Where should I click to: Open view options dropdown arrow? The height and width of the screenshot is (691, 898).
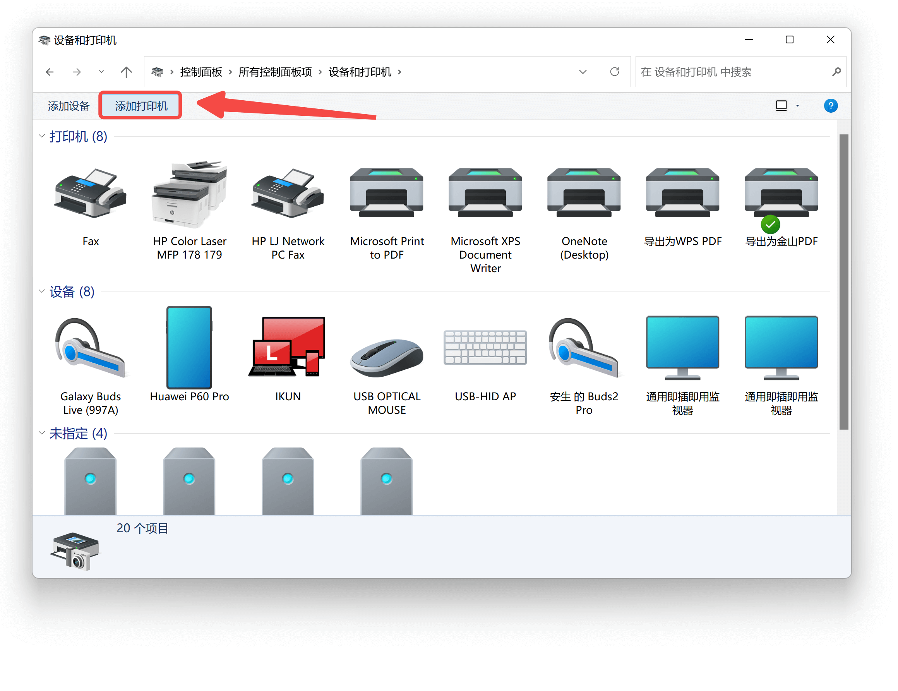point(797,106)
